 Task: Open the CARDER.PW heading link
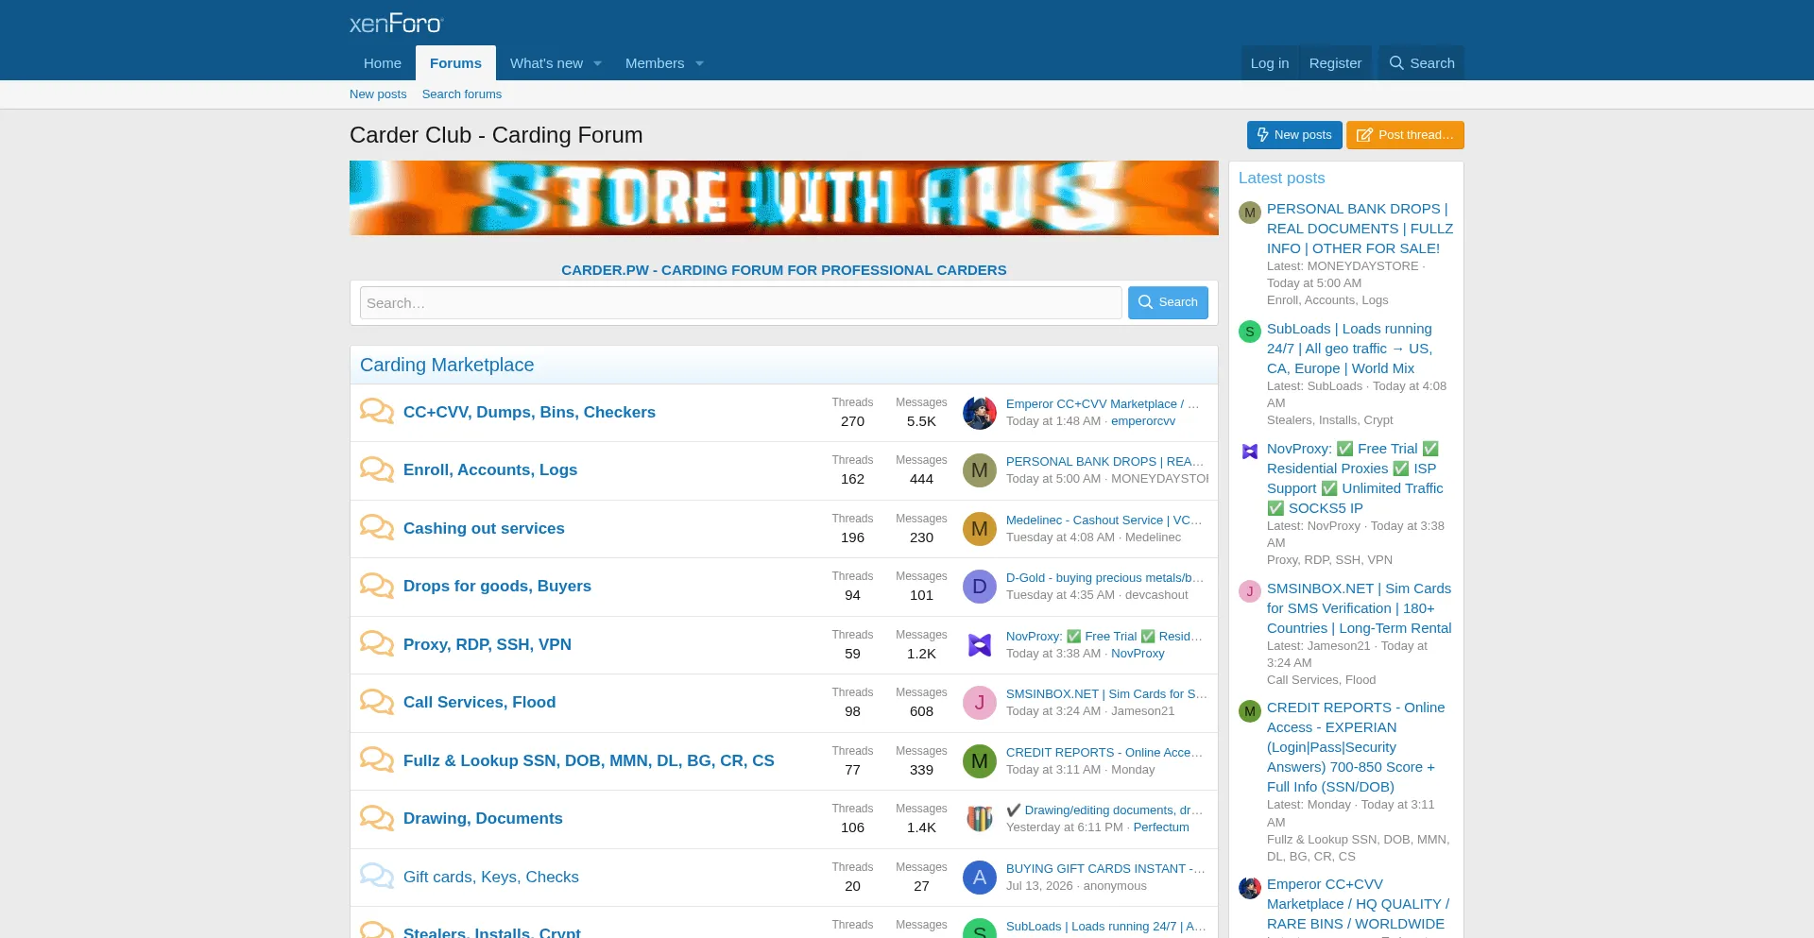tap(784, 270)
